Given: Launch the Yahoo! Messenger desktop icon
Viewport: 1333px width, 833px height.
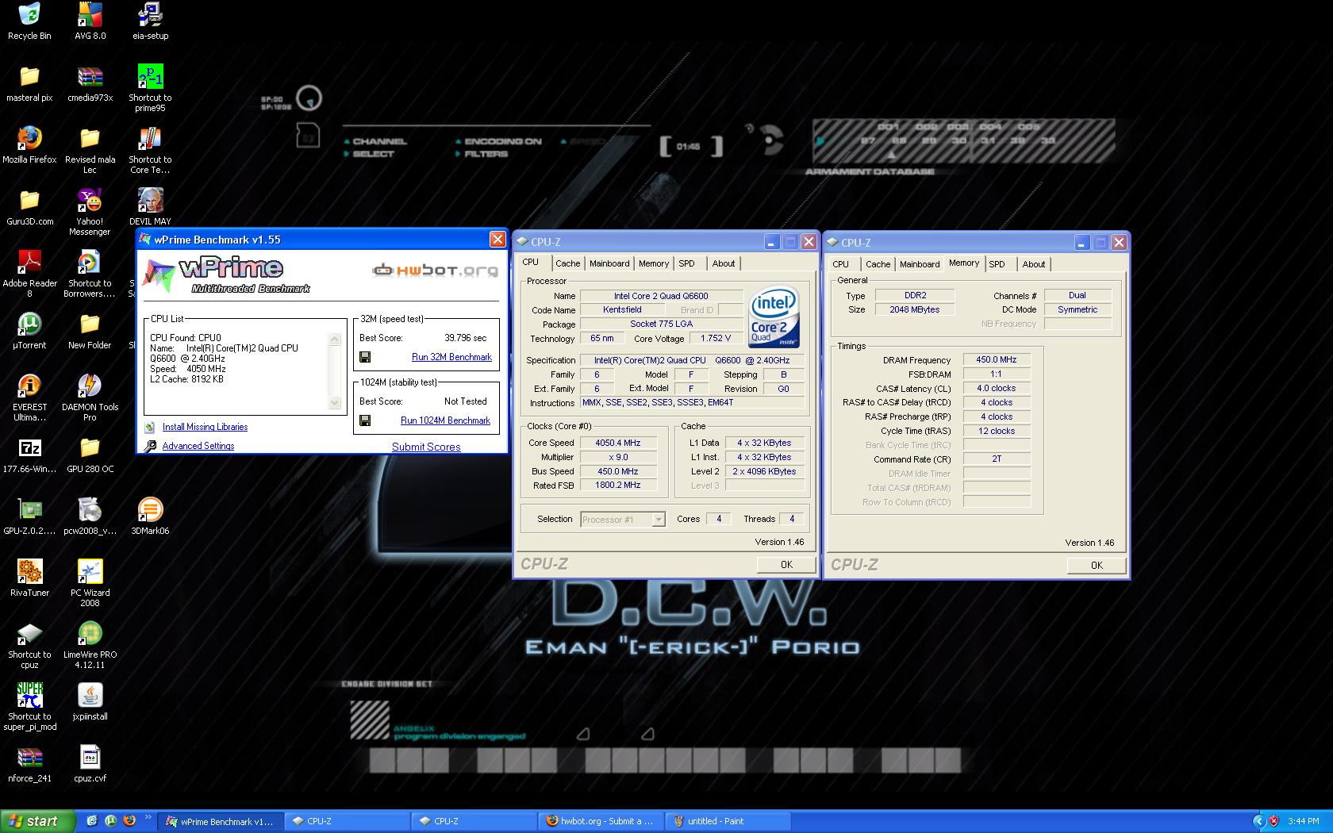Looking at the screenshot, I should pyautogui.click(x=90, y=201).
